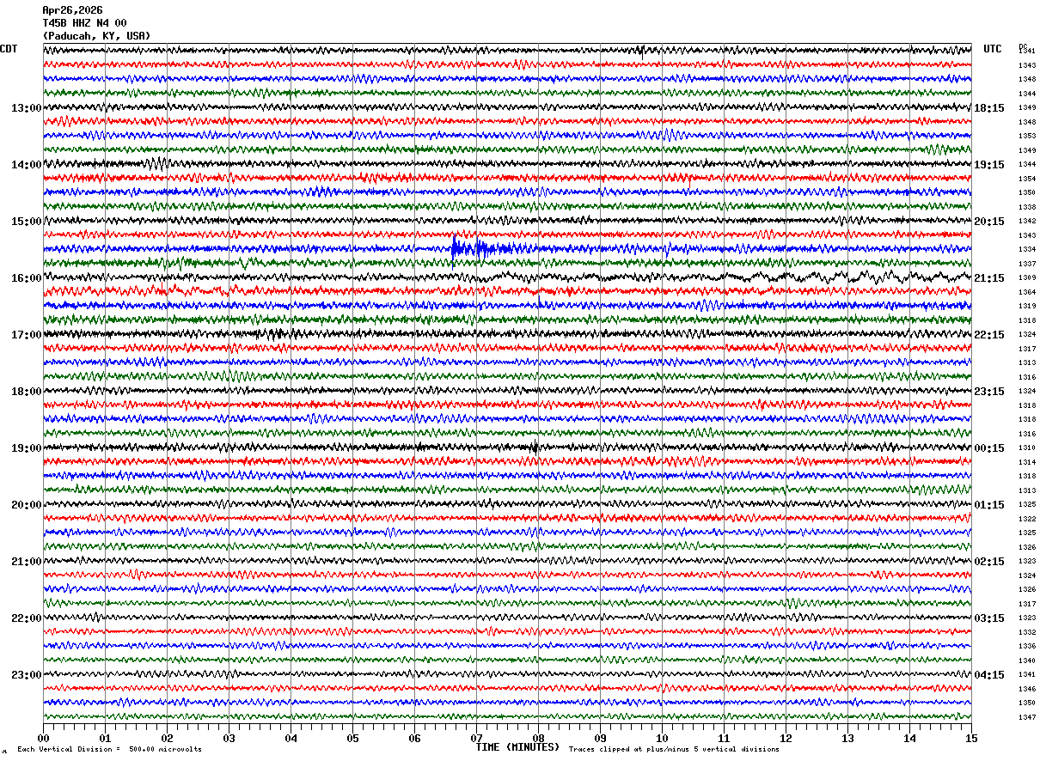Image resolution: width=1040 pixels, height=761 pixels.
Task: Click the location label (Paducah, KY, USA)
Action: coord(96,36)
